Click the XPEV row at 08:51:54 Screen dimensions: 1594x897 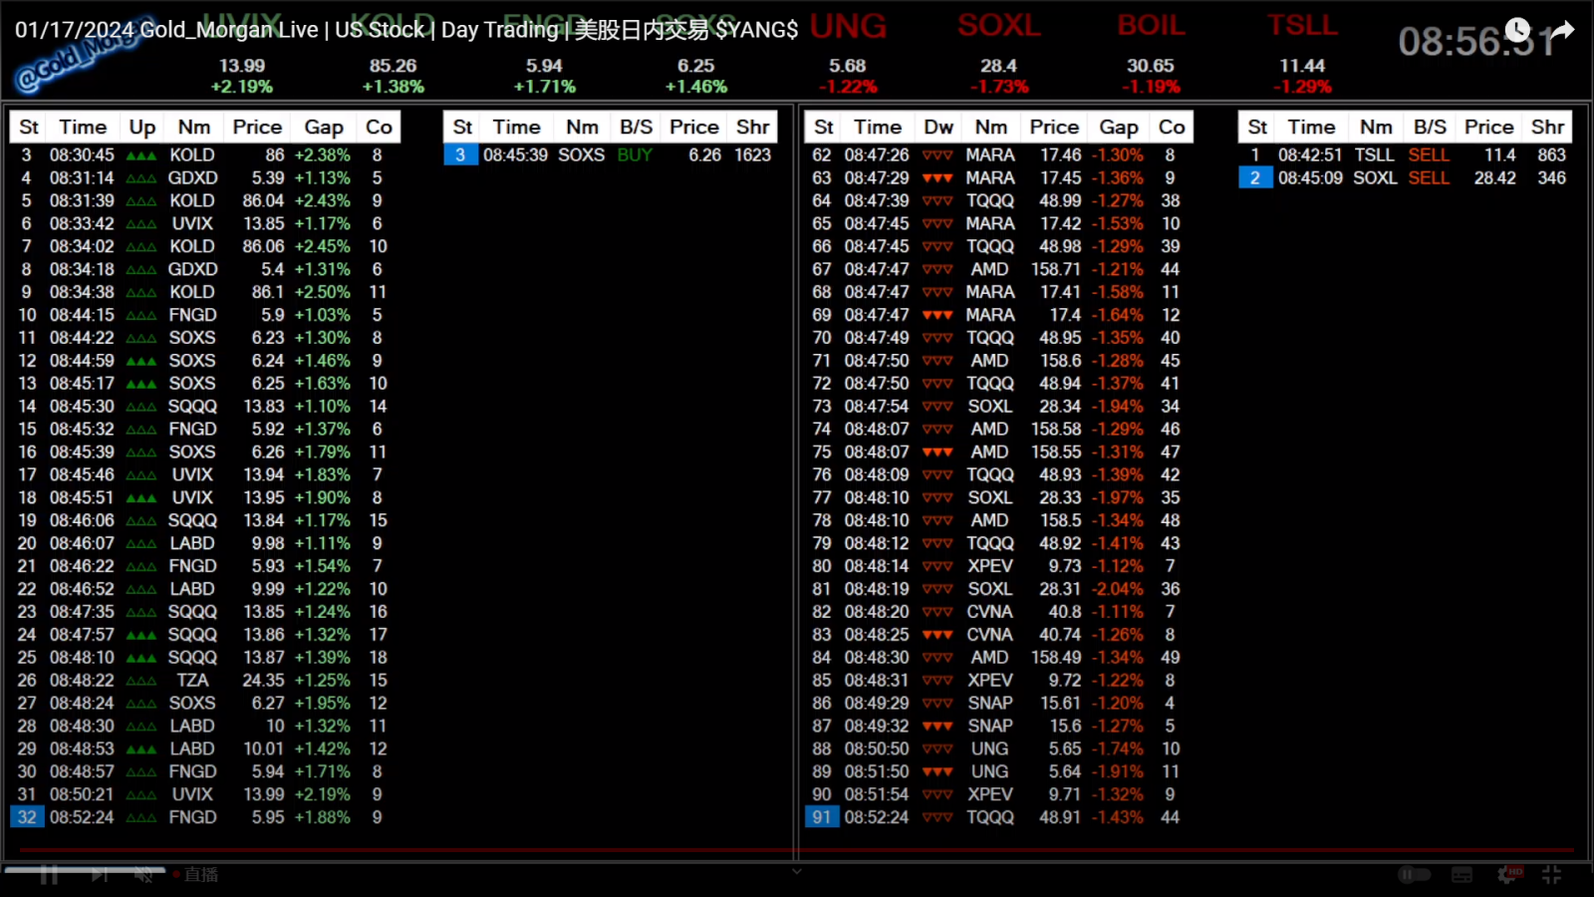coord(999,794)
